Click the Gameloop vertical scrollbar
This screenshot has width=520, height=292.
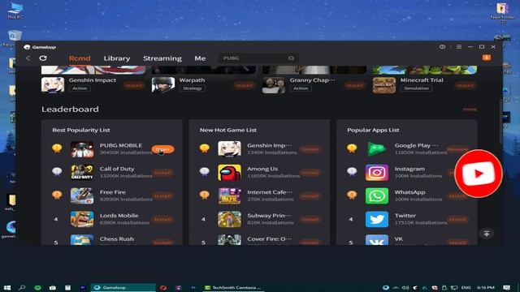coord(500,121)
